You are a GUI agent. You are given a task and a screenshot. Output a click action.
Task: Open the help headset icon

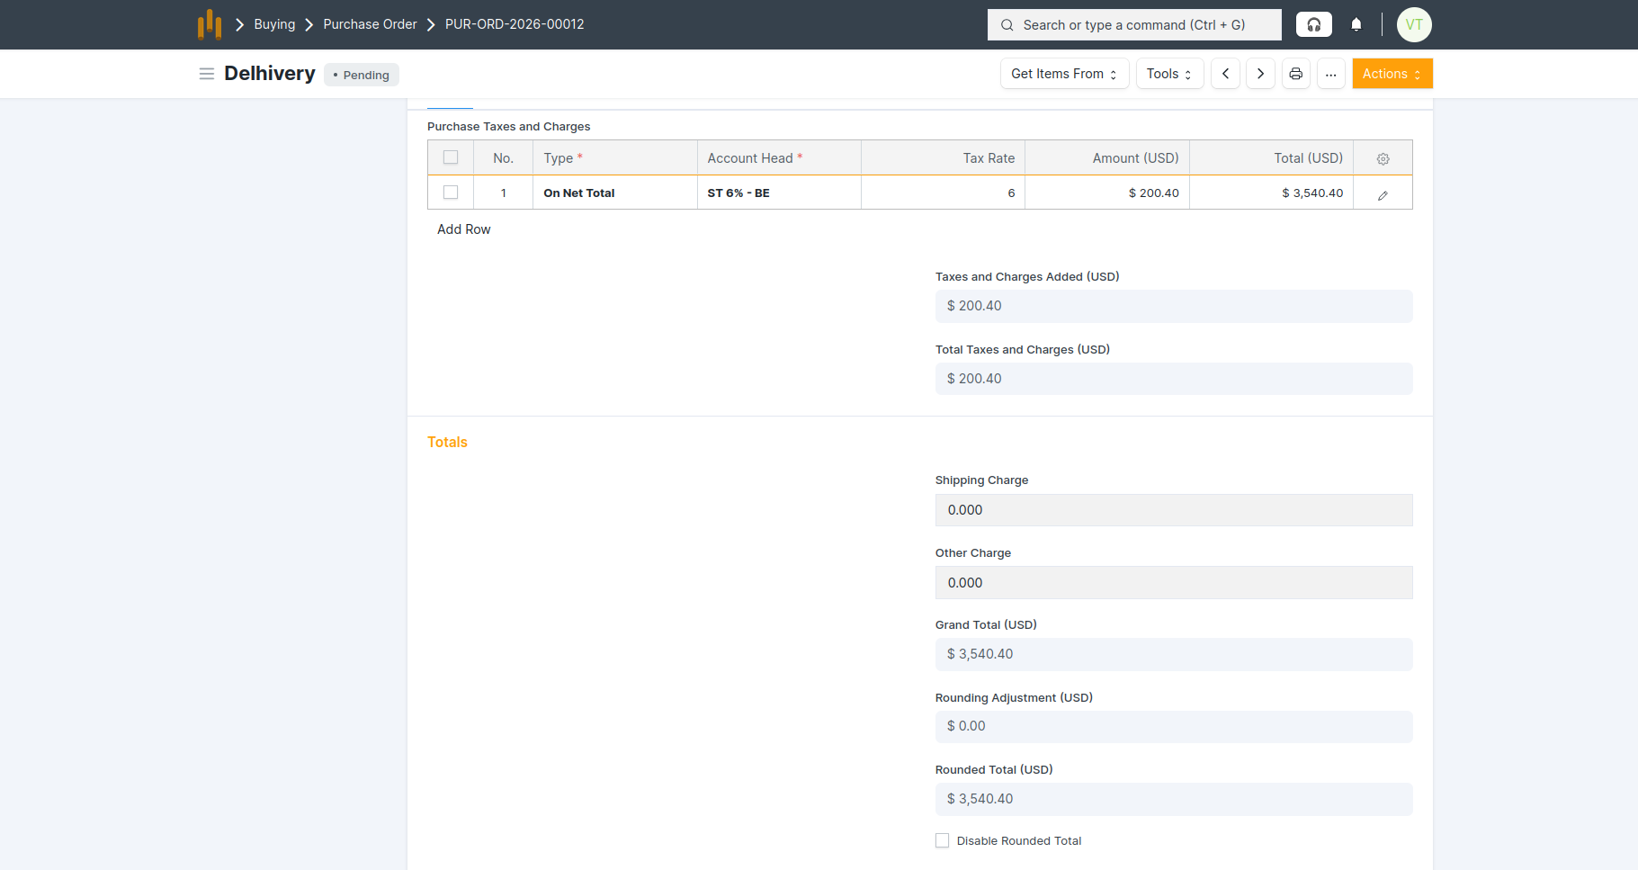(1313, 24)
